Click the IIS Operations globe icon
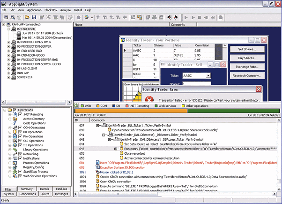 click(x=15, y=145)
